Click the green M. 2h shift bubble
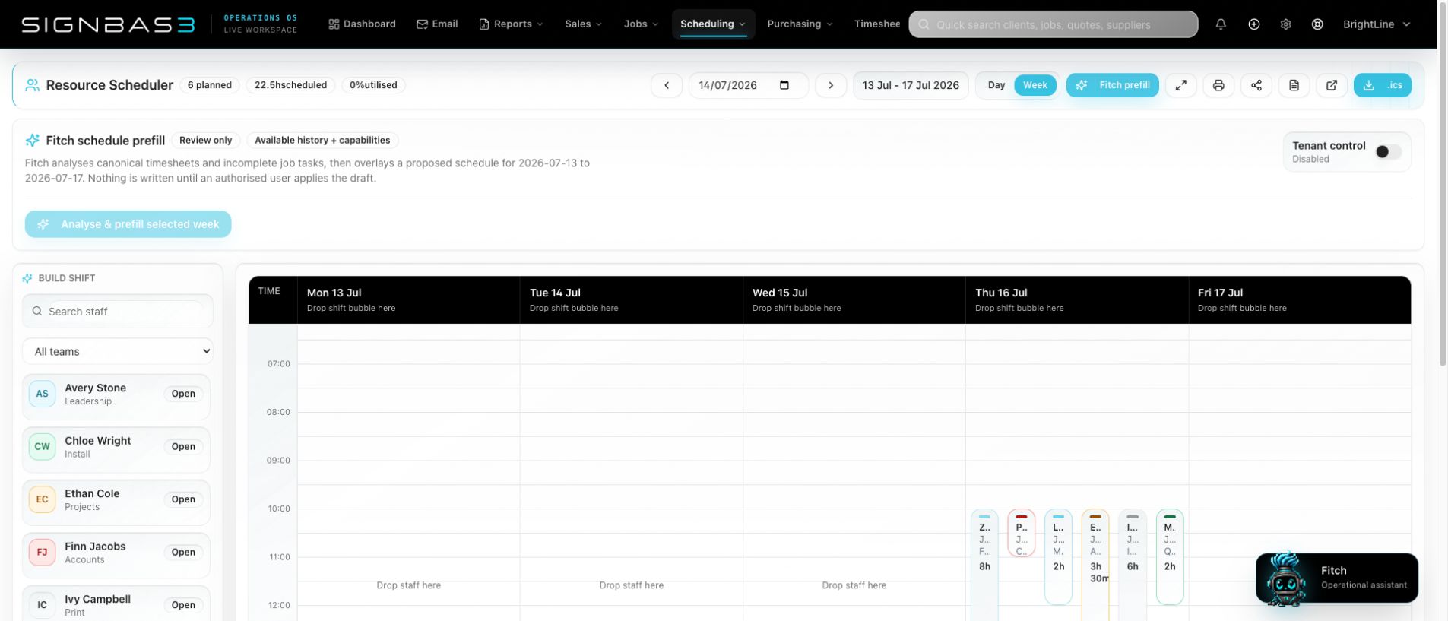 point(1170,557)
